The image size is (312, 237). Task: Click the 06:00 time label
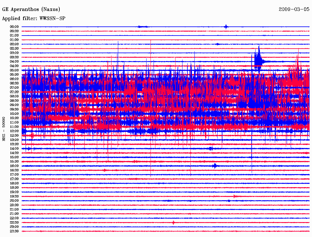pos(14,79)
